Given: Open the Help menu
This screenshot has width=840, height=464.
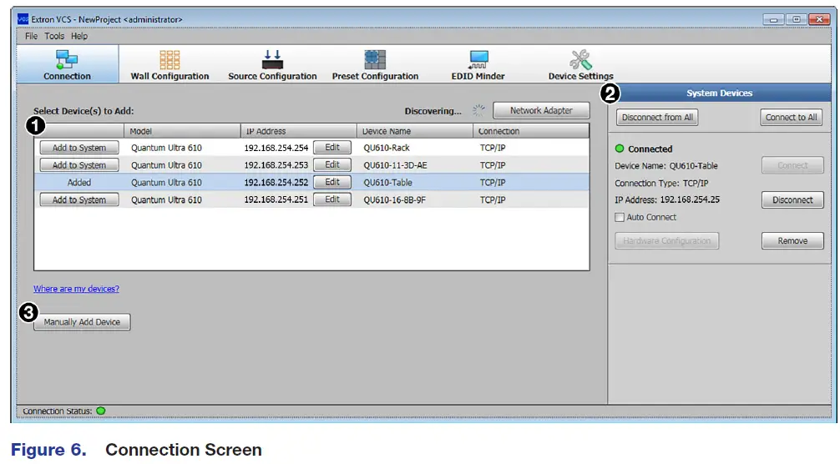Looking at the screenshot, I should (79, 36).
